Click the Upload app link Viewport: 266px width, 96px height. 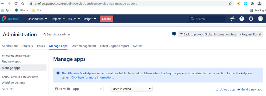point(225,90)
